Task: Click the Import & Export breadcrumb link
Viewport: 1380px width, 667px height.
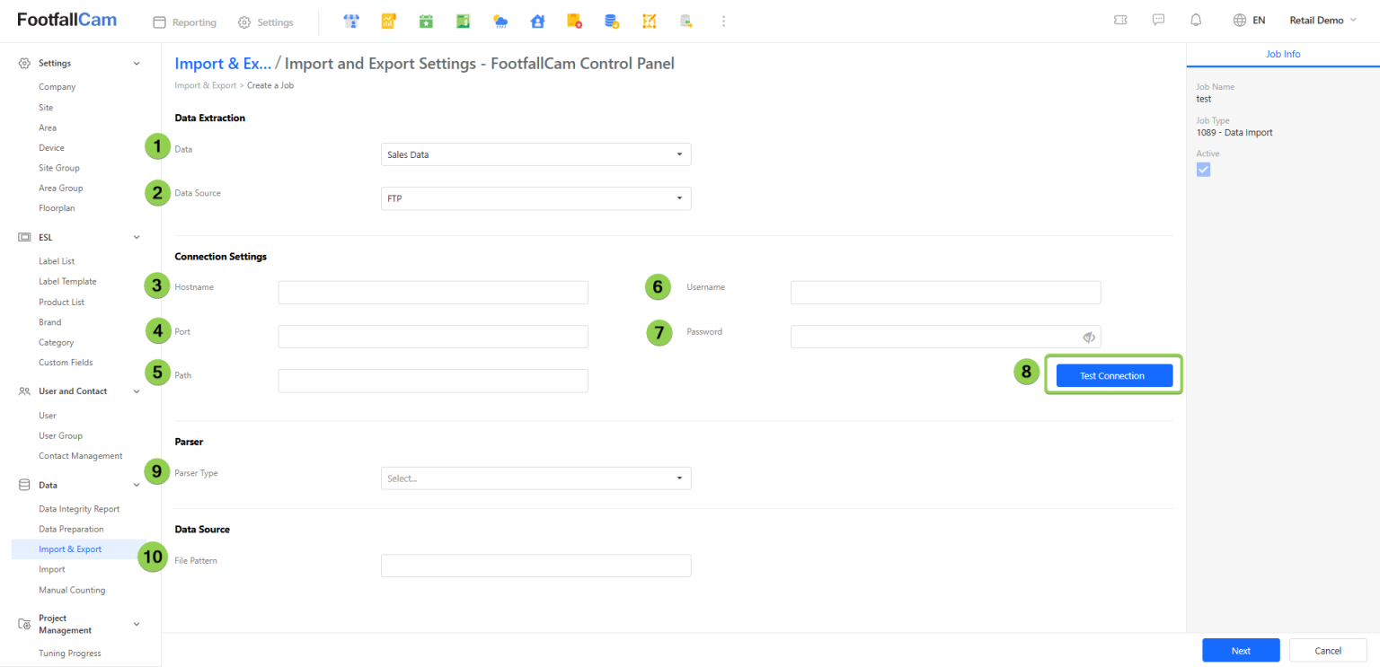Action: pos(206,85)
